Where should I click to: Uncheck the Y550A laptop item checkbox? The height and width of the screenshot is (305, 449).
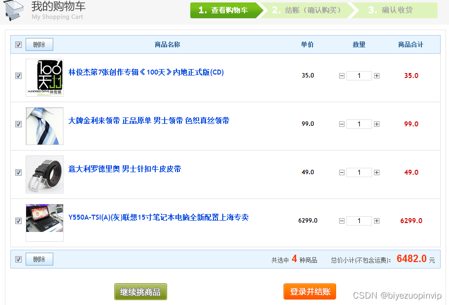click(19, 221)
